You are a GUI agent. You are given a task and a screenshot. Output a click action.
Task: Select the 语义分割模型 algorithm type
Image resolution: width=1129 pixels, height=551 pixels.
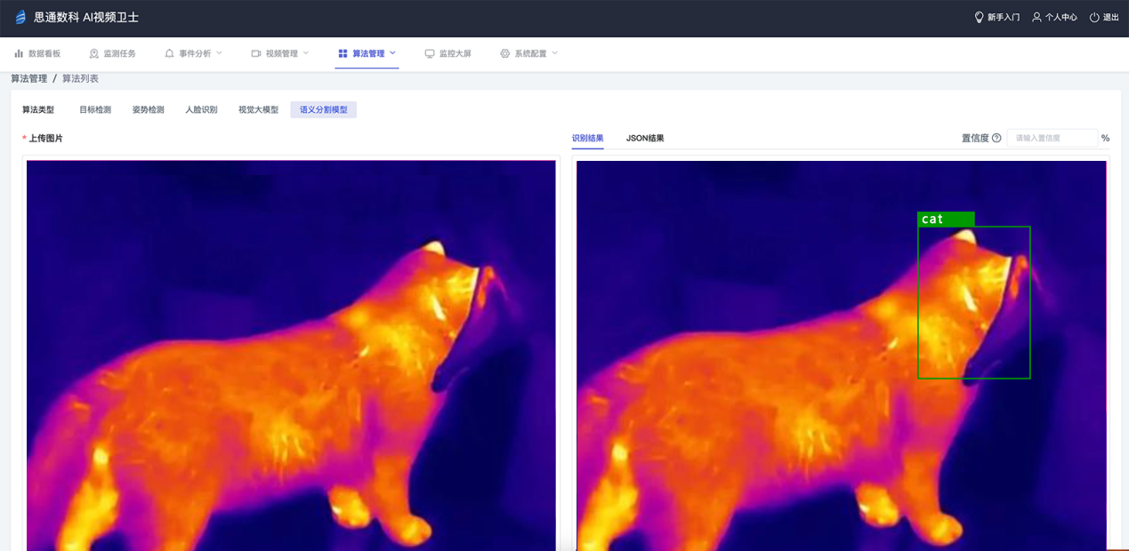click(324, 110)
